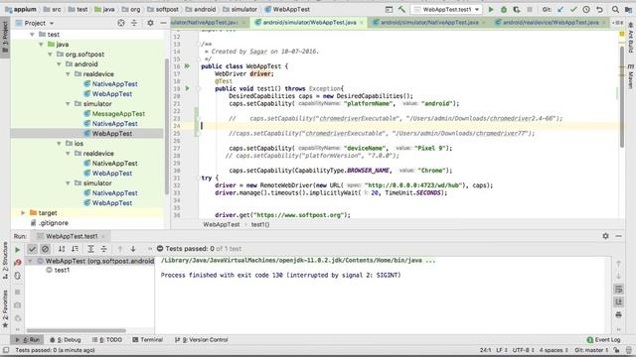The width and height of the screenshot is (636, 357).
Task: Collapse android realdevice package
Action: [68, 74]
